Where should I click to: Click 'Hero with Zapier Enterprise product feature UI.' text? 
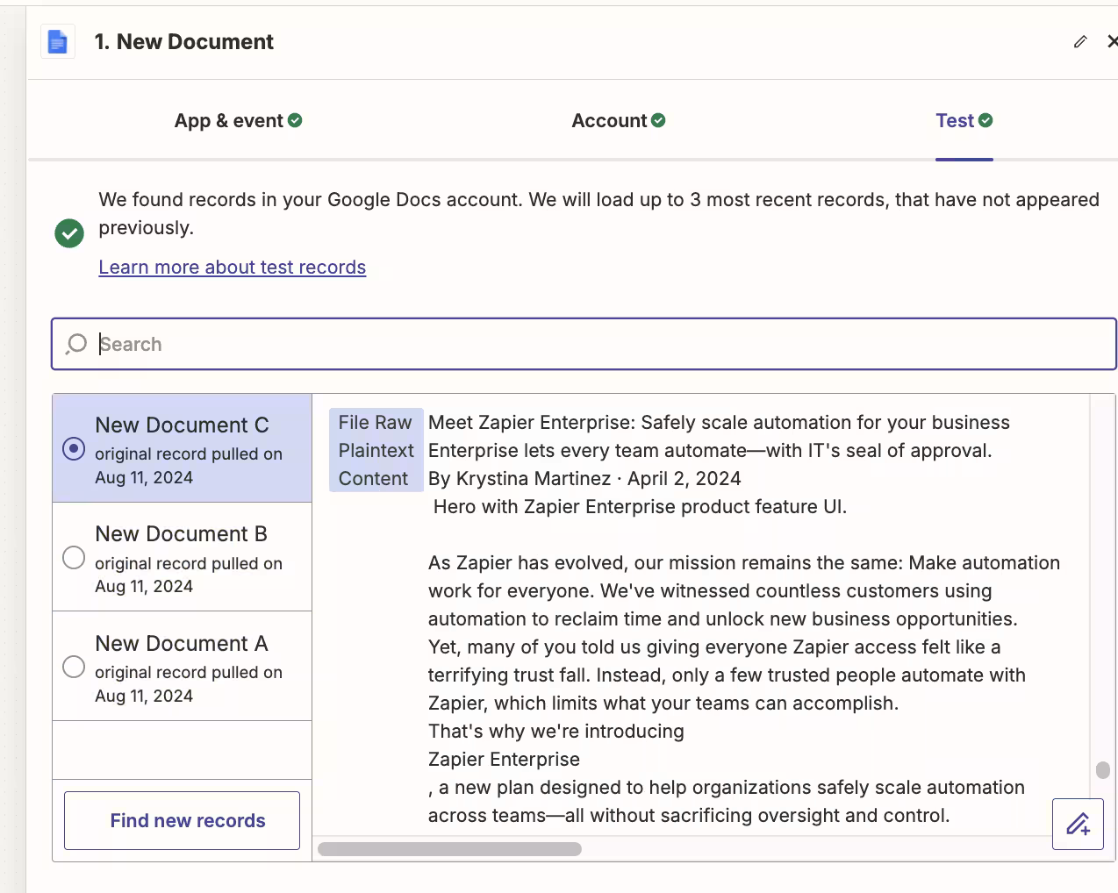(641, 506)
